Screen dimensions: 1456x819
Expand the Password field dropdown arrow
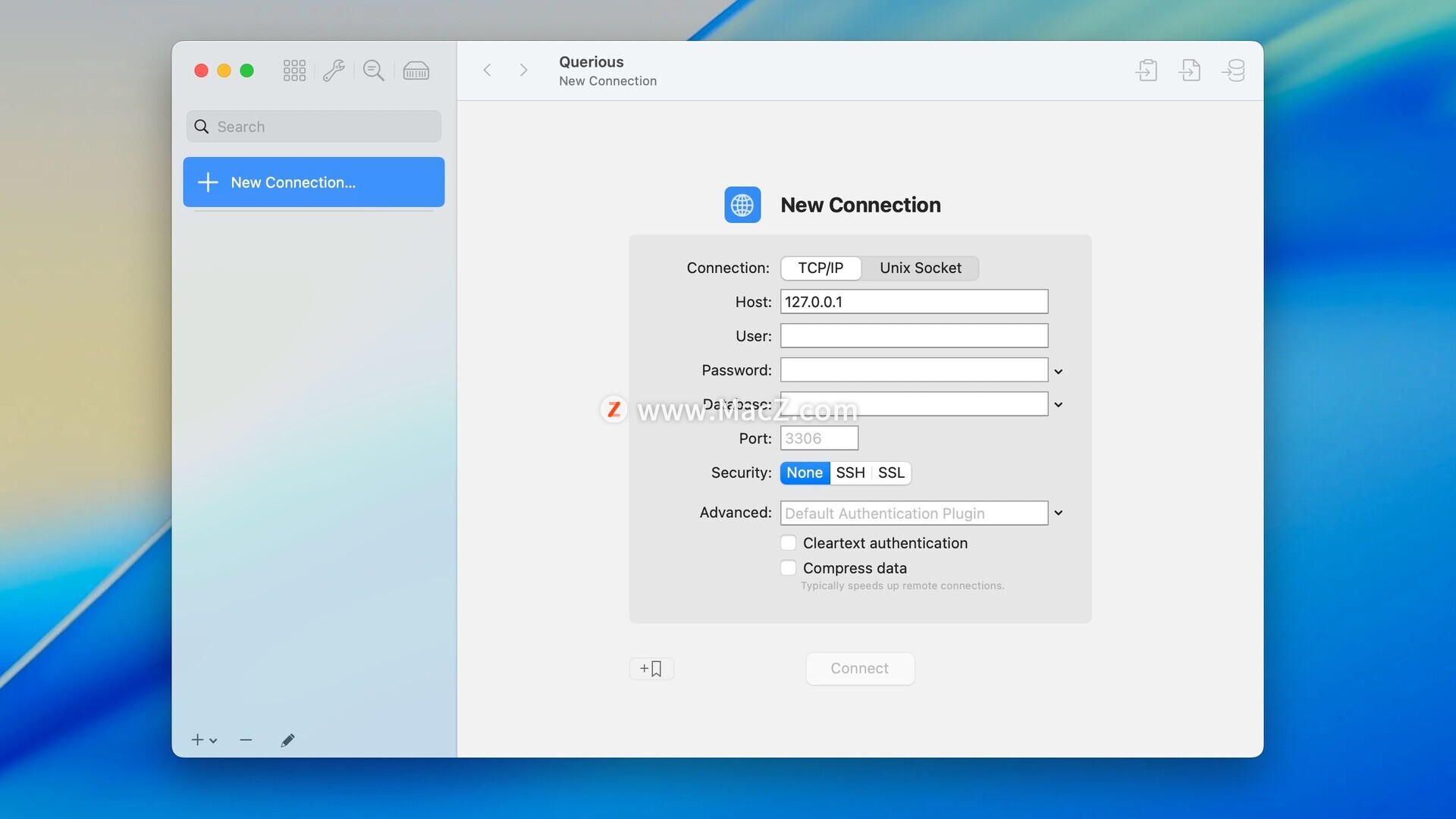(1059, 372)
